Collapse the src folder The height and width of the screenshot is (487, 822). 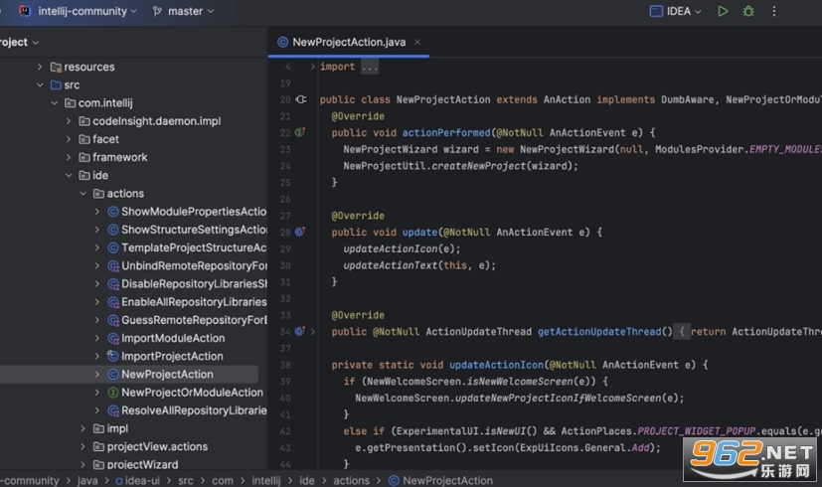click(40, 84)
